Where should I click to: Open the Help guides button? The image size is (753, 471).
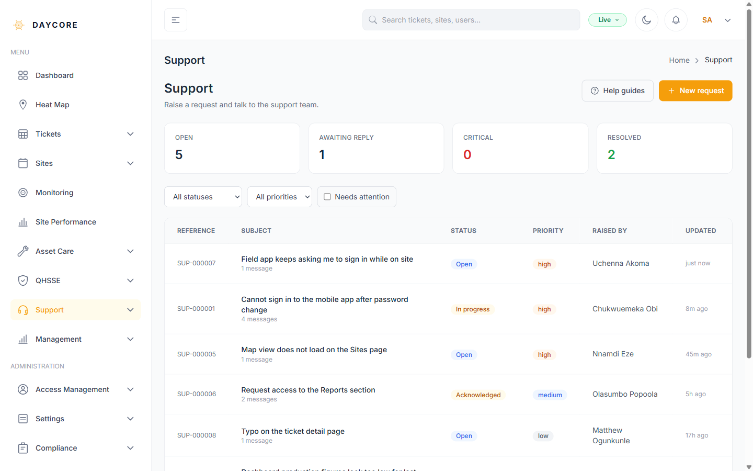tap(618, 91)
